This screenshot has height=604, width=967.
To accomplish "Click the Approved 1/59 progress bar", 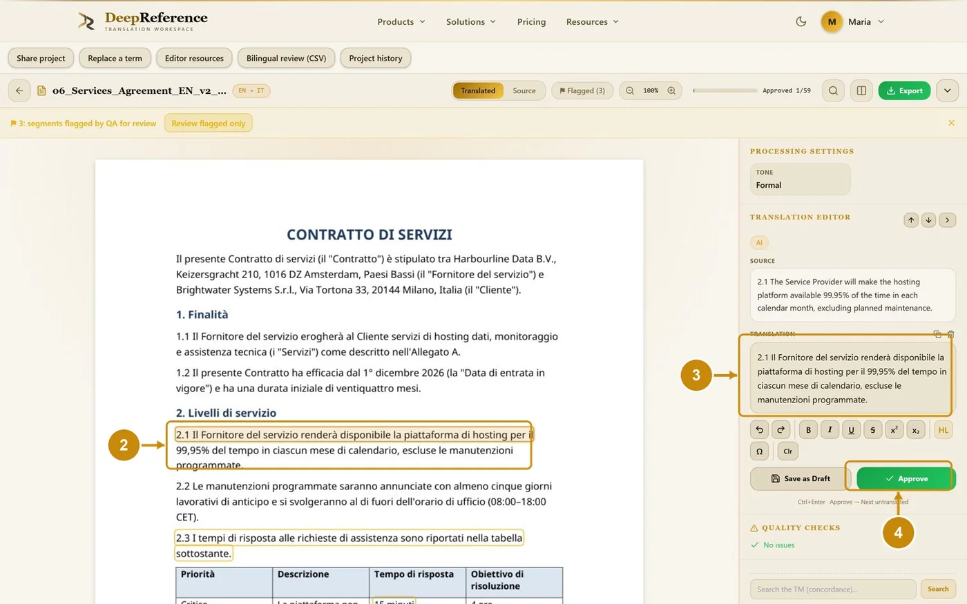I will click(x=725, y=90).
